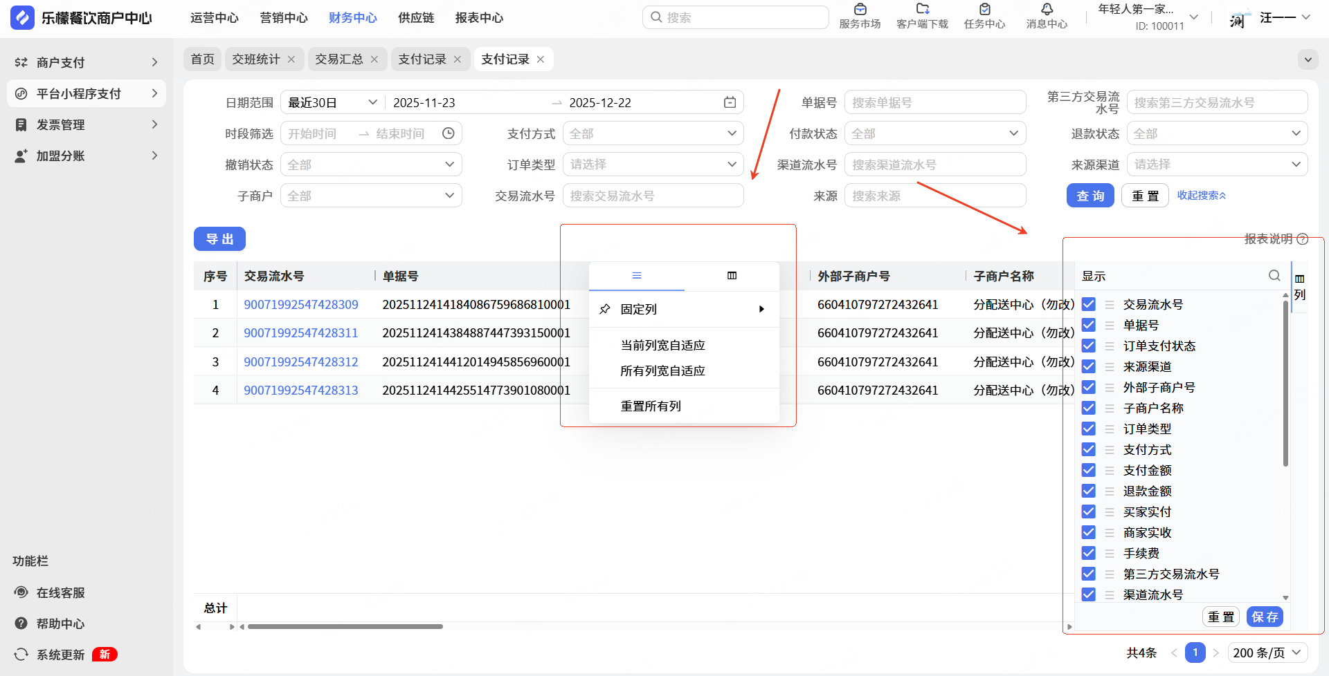The width and height of the screenshot is (1329, 676).
Task: Click the 收起搜索 collapse link
Action: pyautogui.click(x=1202, y=196)
